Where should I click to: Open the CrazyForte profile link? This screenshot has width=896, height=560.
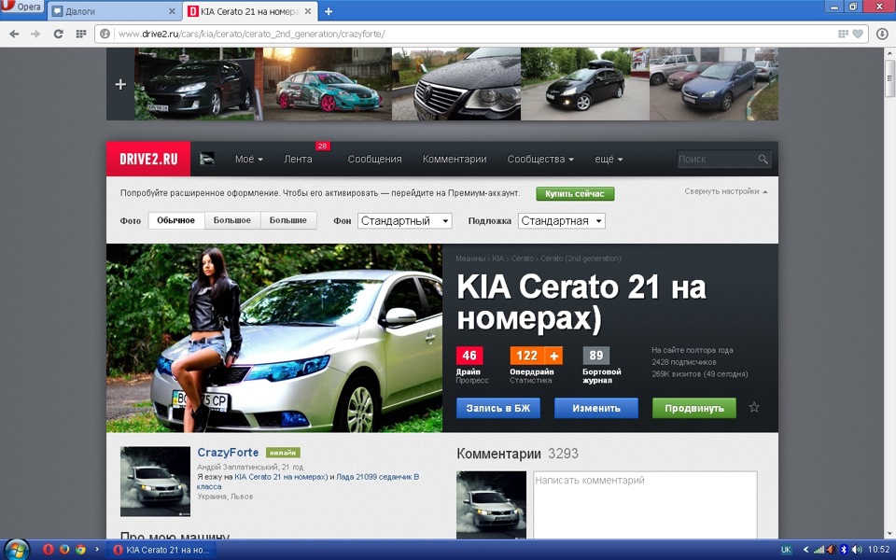(228, 452)
